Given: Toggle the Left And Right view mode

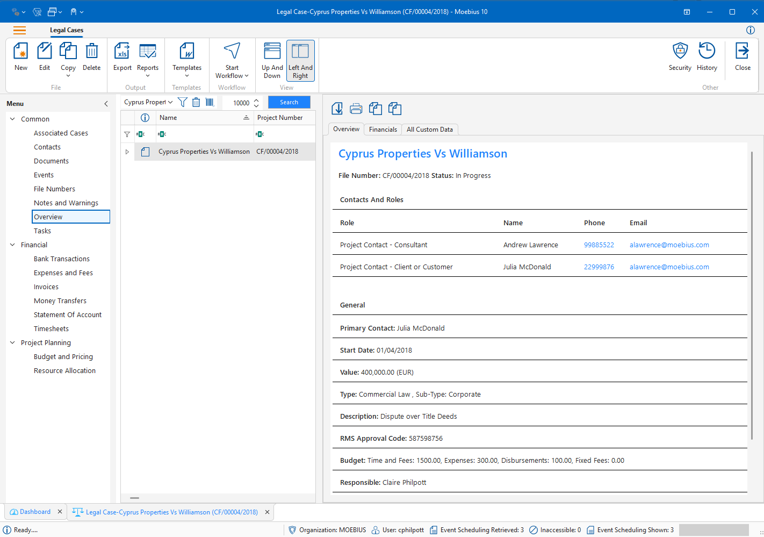Looking at the screenshot, I should click(x=300, y=59).
